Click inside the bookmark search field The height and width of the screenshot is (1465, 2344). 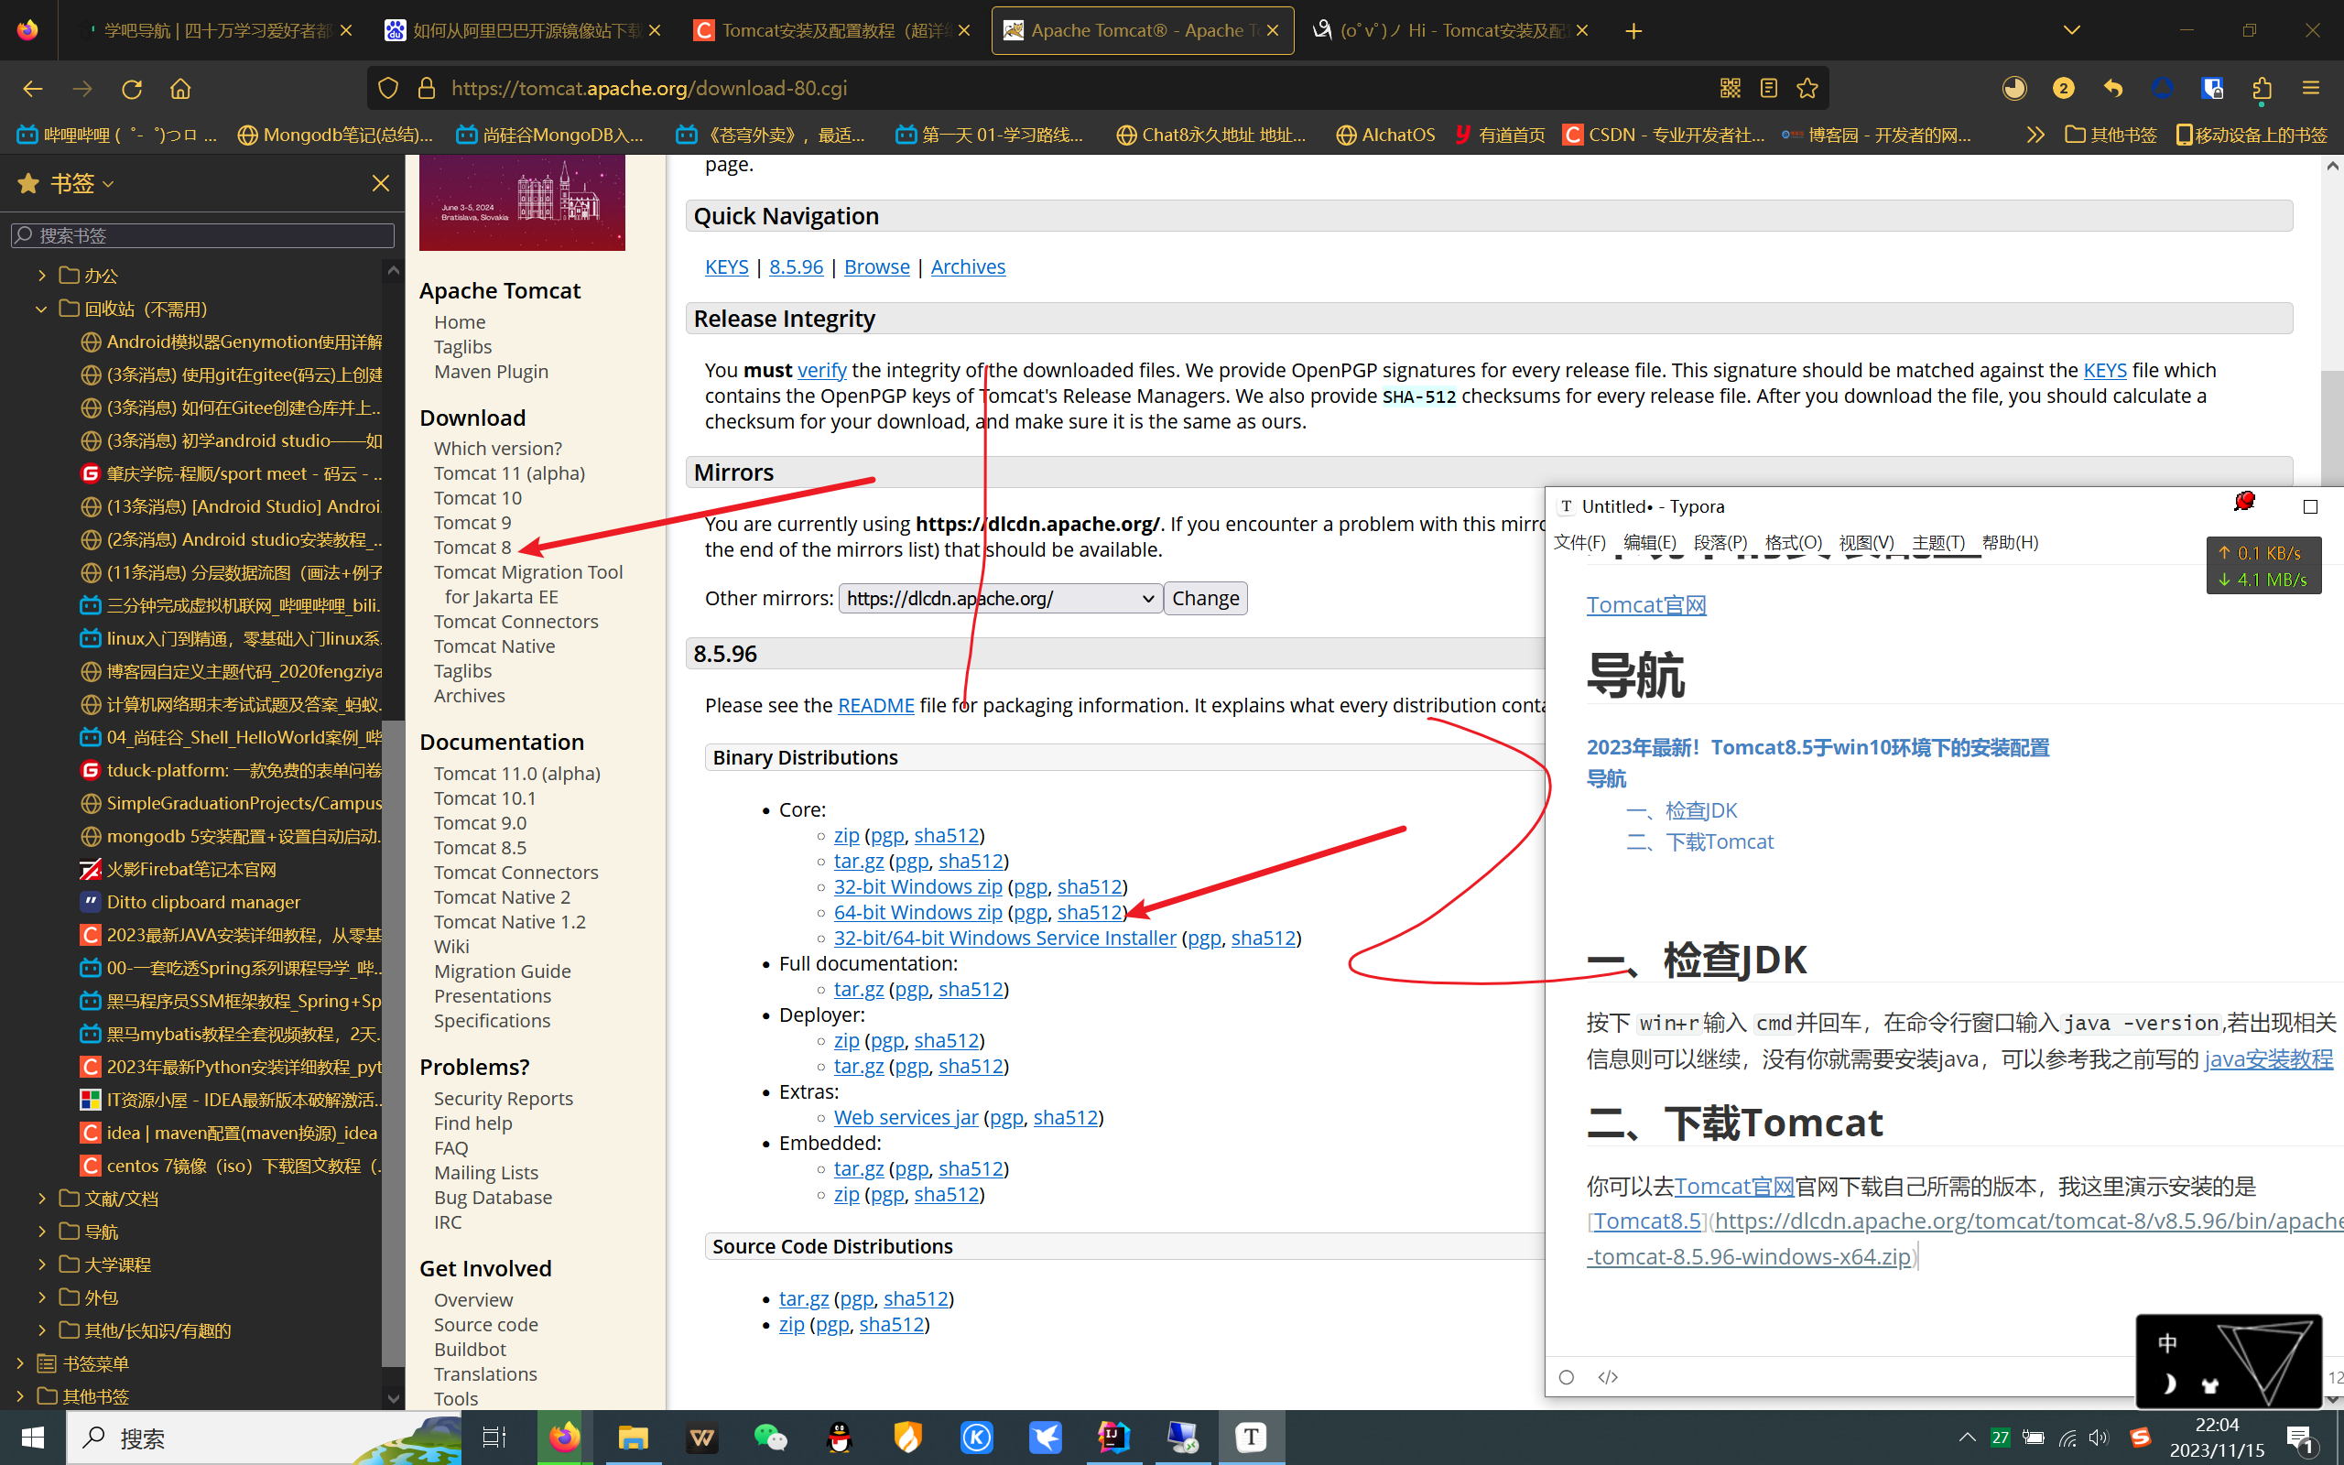pyautogui.click(x=202, y=234)
